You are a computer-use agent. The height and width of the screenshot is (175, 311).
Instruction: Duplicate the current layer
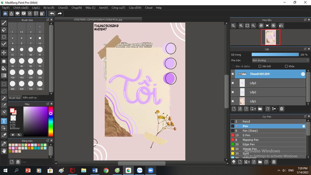tap(268, 109)
